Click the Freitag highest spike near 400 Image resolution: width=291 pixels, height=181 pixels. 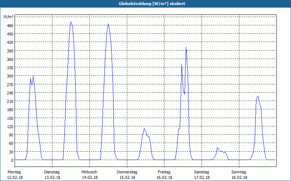click(186, 47)
